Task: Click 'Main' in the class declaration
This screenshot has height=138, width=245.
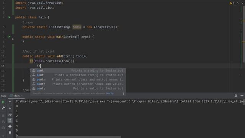Action: pyautogui.click(x=42, y=17)
